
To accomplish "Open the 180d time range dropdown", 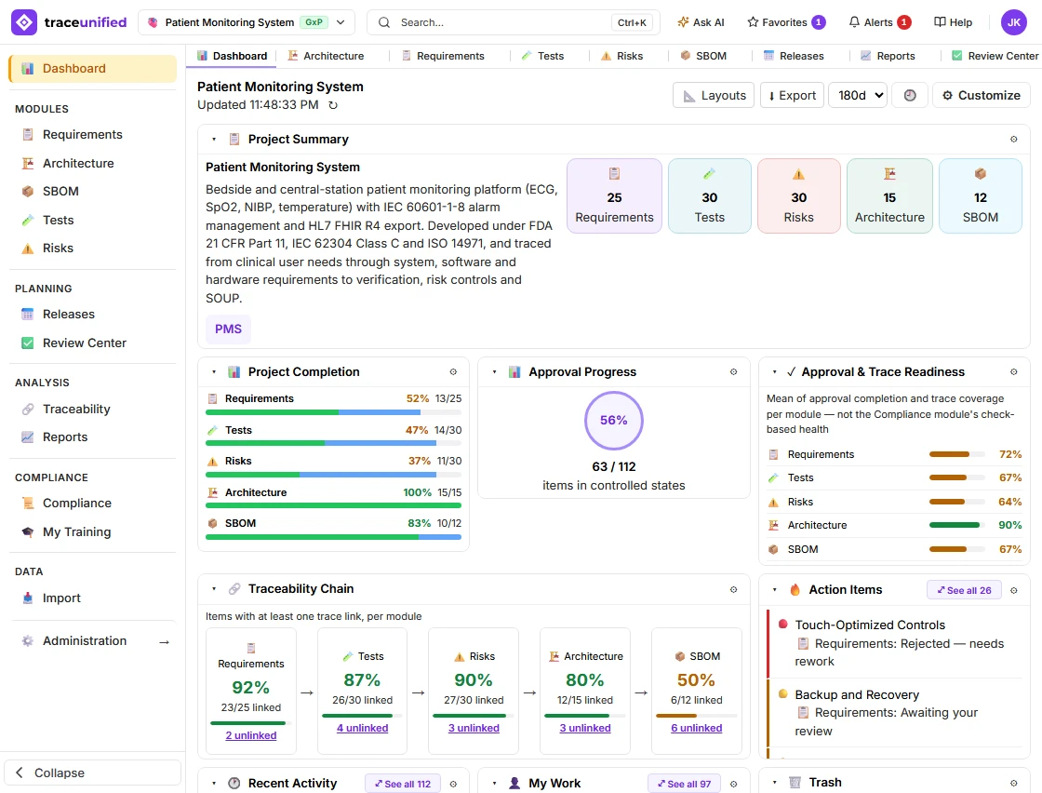I will [859, 96].
